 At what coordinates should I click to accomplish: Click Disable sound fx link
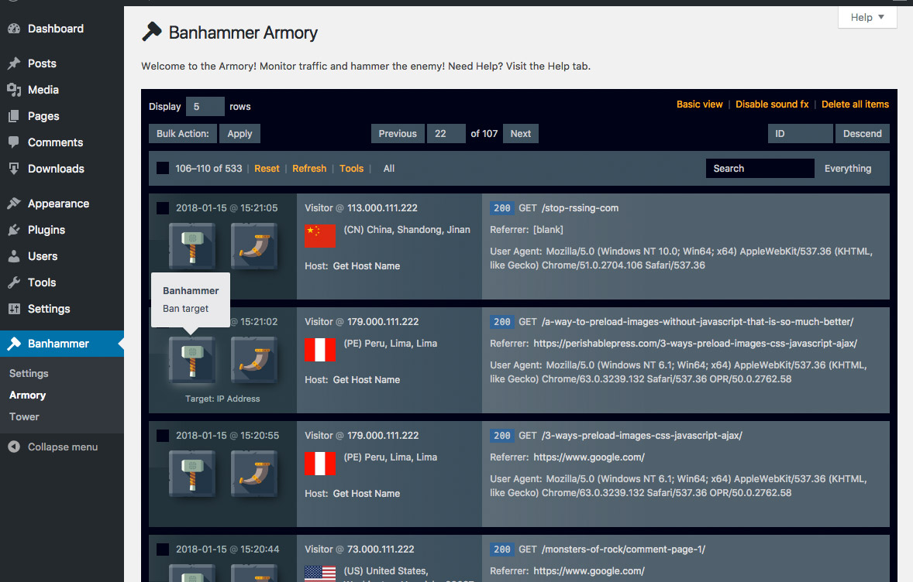[x=772, y=104]
